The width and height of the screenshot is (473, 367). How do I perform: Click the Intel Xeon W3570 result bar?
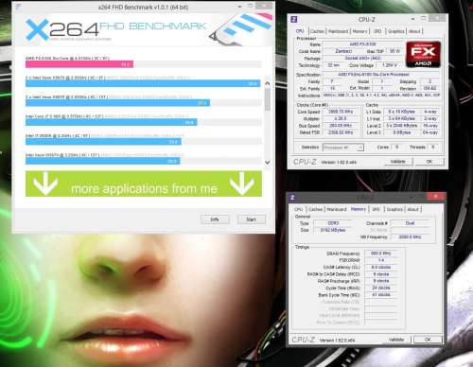[x=103, y=161]
